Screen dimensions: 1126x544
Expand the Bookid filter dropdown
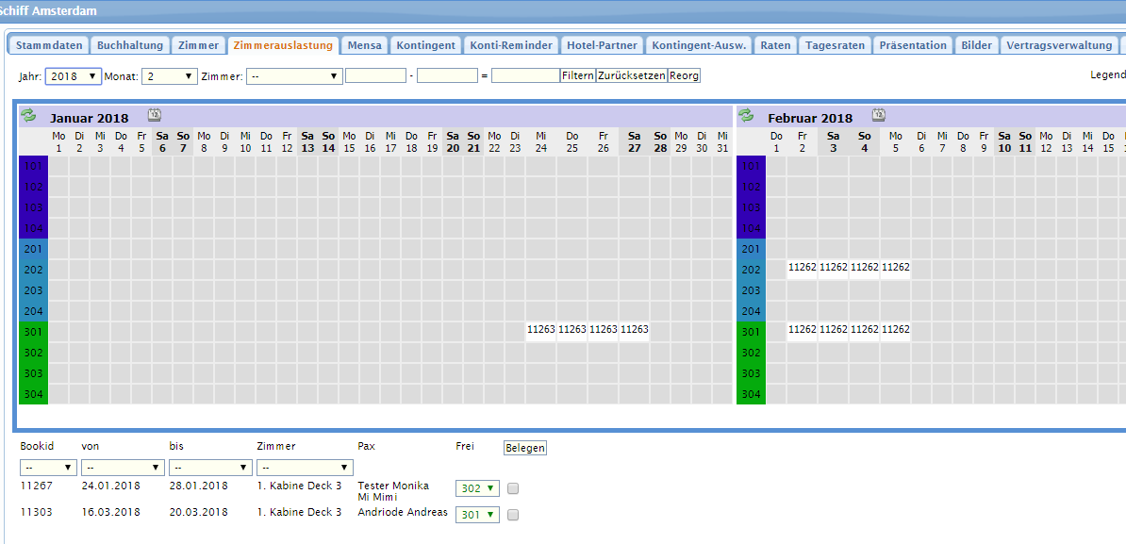point(48,468)
